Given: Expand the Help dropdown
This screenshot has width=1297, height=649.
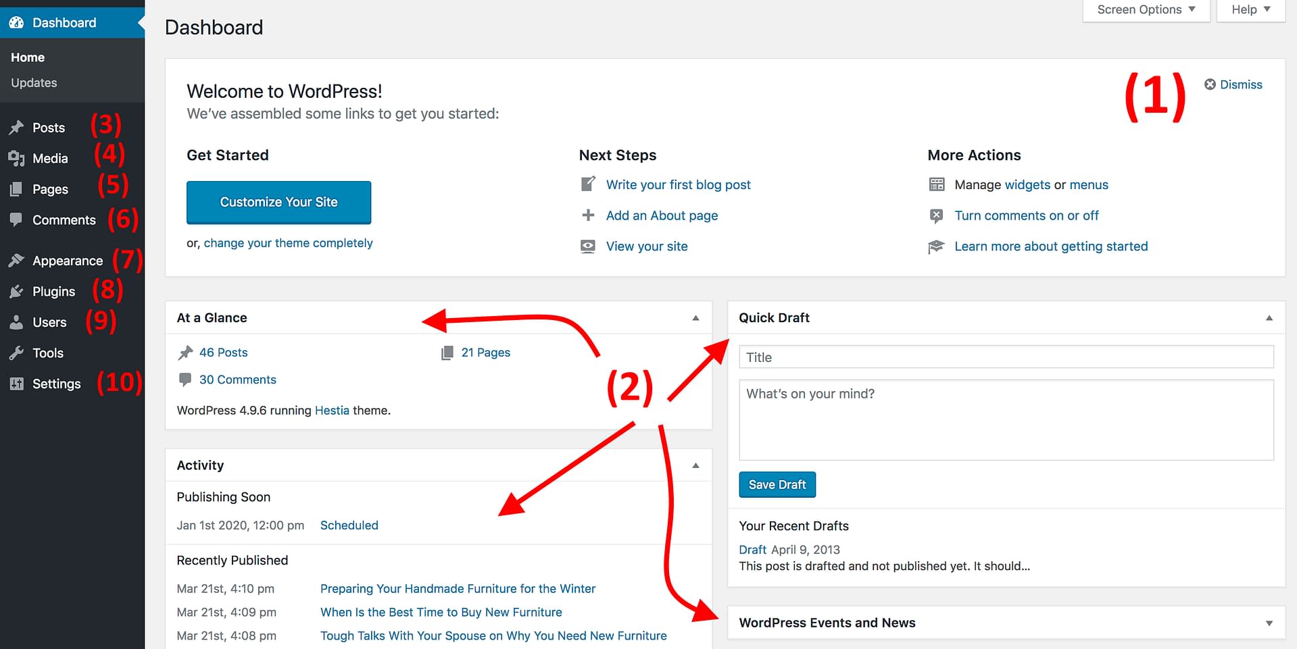Looking at the screenshot, I should (x=1250, y=9).
